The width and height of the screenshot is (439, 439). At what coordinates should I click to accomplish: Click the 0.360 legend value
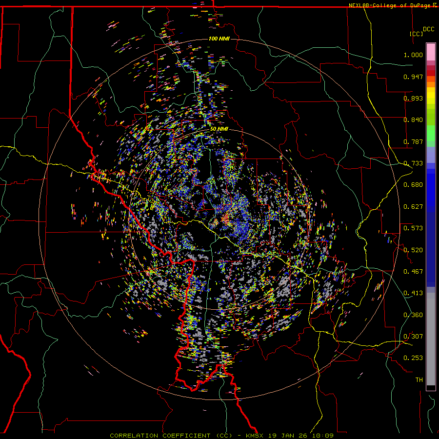[413, 315]
